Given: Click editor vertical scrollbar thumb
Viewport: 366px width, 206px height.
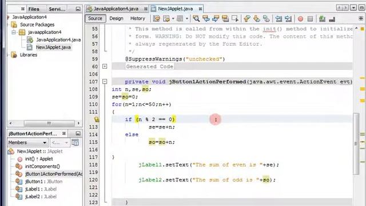Looking at the screenshot, I should click(x=356, y=144).
